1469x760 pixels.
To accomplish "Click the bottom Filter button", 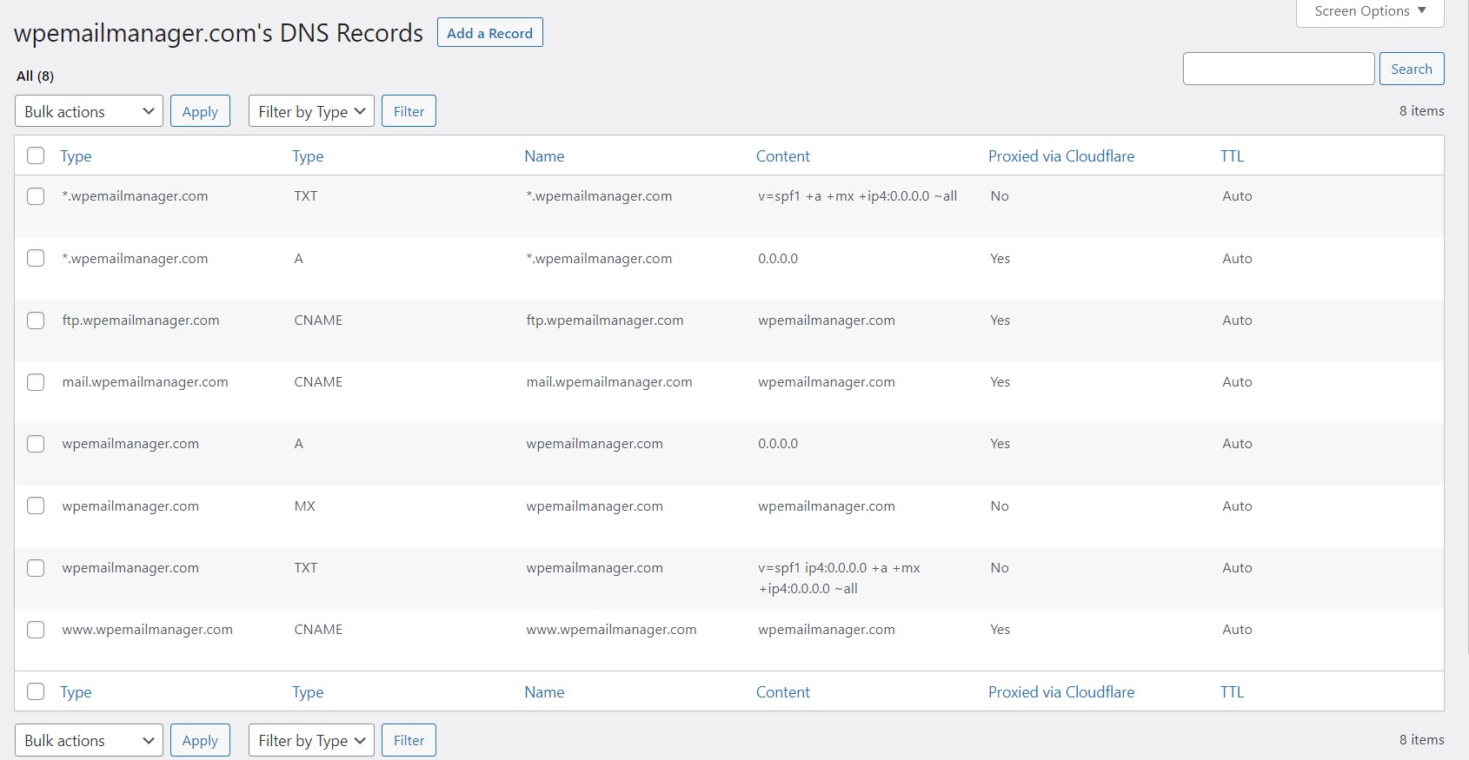I will [x=409, y=740].
